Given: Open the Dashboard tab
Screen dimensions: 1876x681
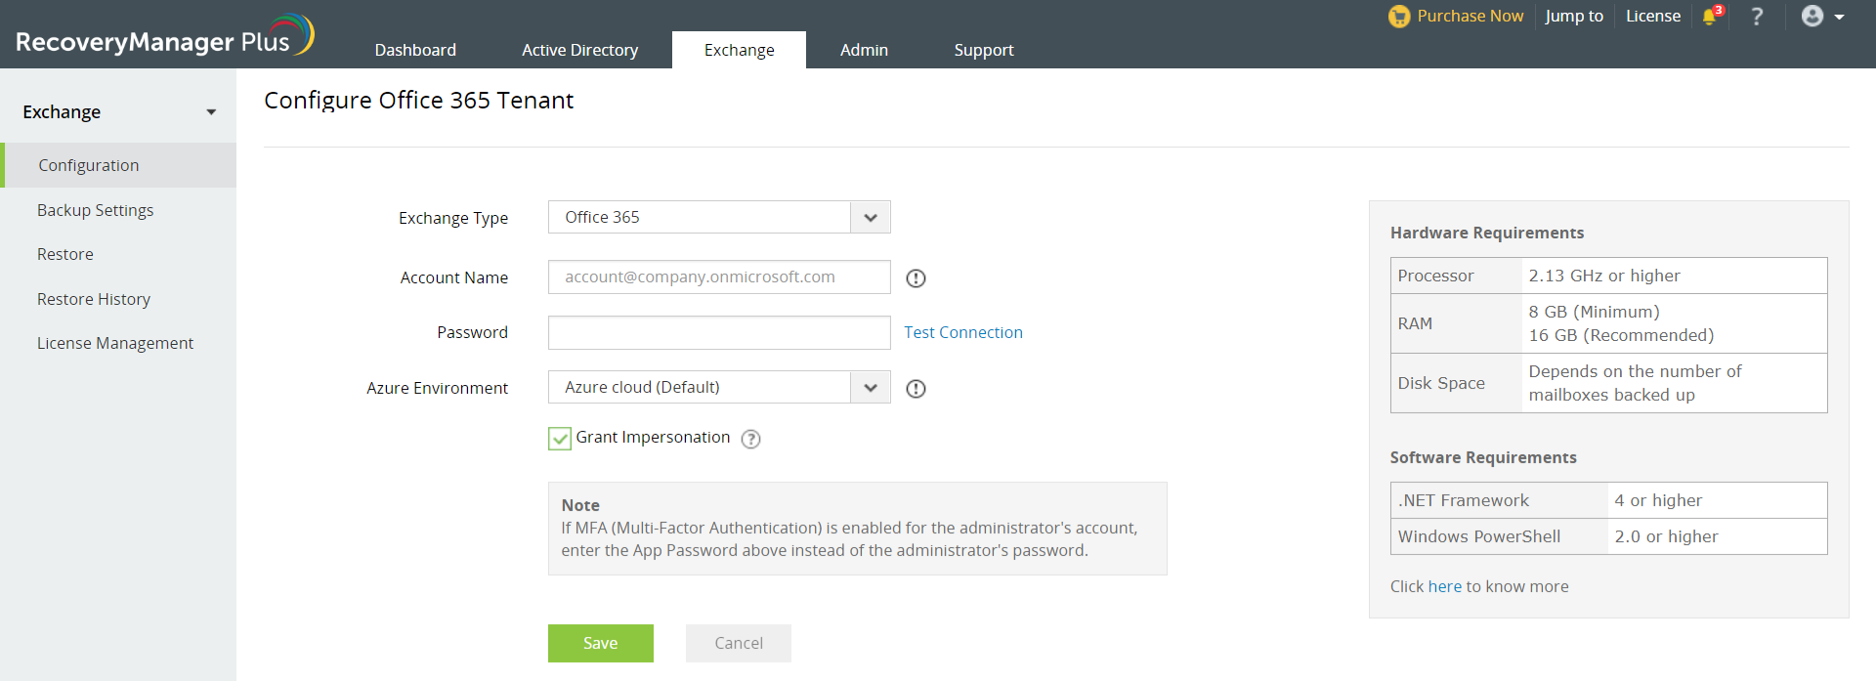Looking at the screenshot, I should [x=415, y=50].
